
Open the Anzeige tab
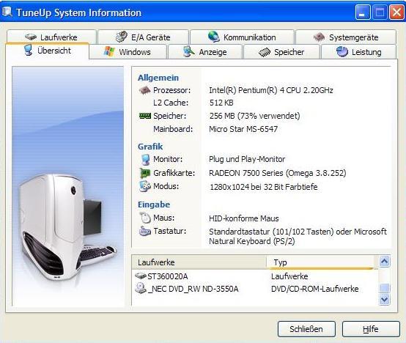(x=205, y=52)
